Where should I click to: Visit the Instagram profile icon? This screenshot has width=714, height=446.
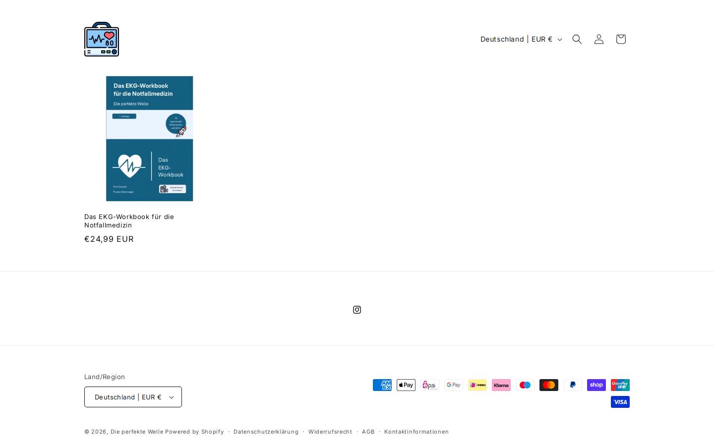[x=357, y=310]
